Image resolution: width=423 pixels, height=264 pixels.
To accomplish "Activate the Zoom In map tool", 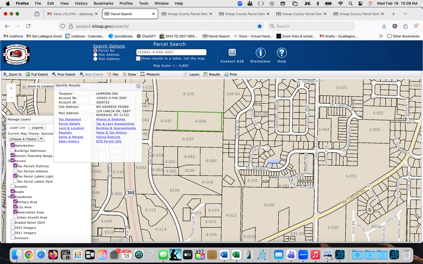I will coord(12,74).
